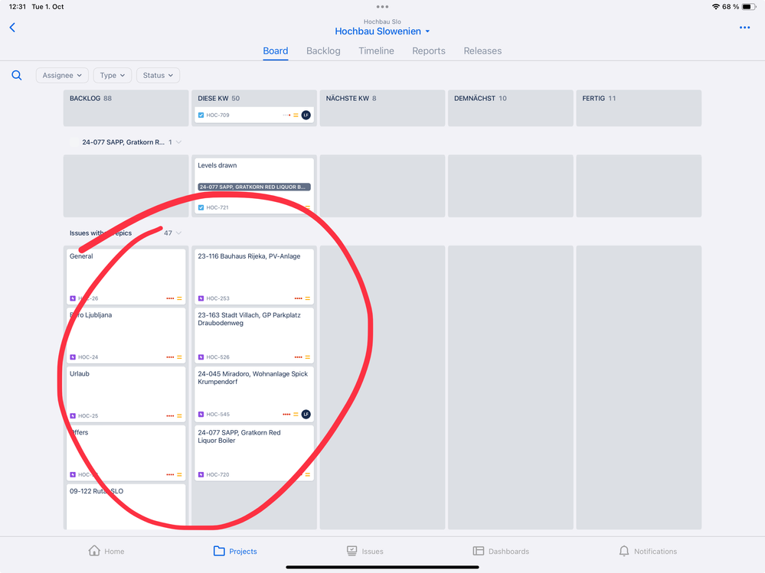Tap the iPad multitasking three dots

[x=383, y=7]
